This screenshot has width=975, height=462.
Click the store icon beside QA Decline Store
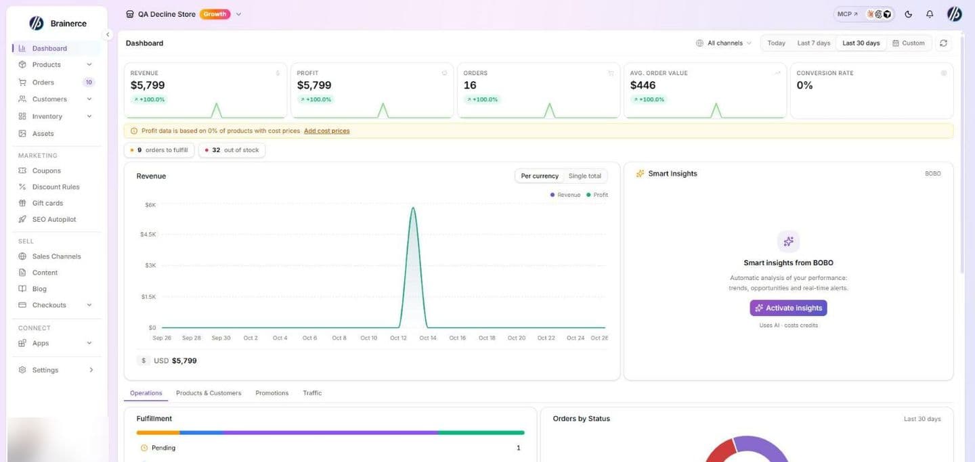[130, 14]
